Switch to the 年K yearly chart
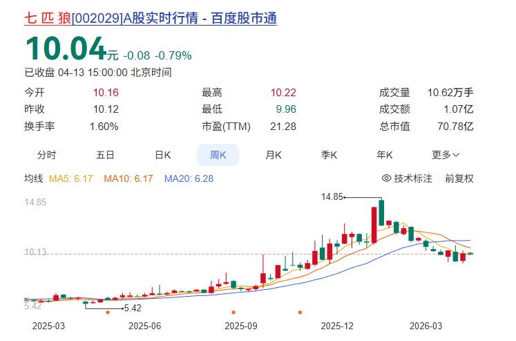The image size is (516, 341). (x=384, y=155)
